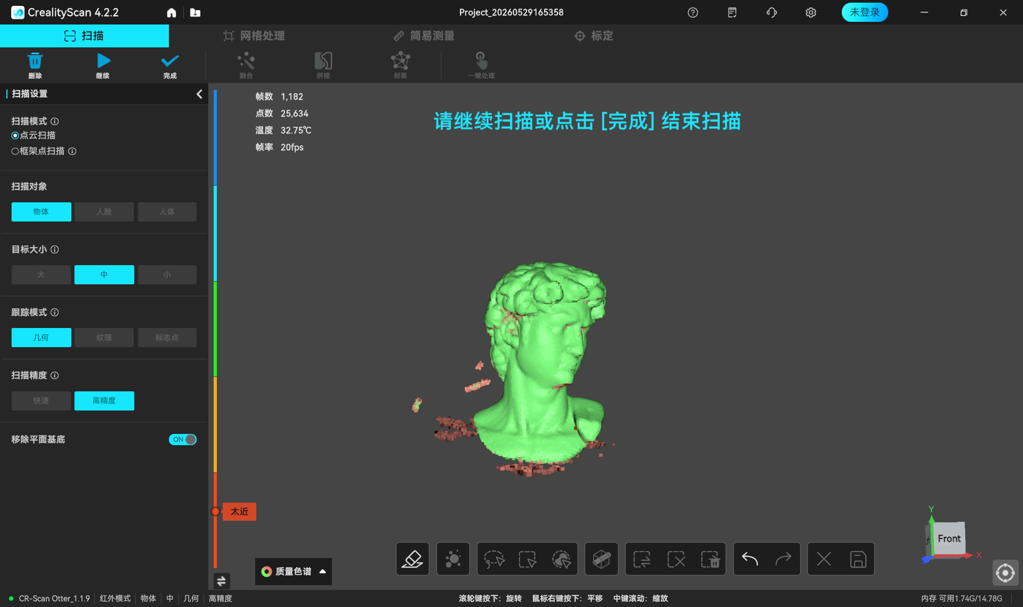This screenshot has height=607, width=1023.
Task: Expand the 质量色谱 dropdown
Action: tap(294, 571)
